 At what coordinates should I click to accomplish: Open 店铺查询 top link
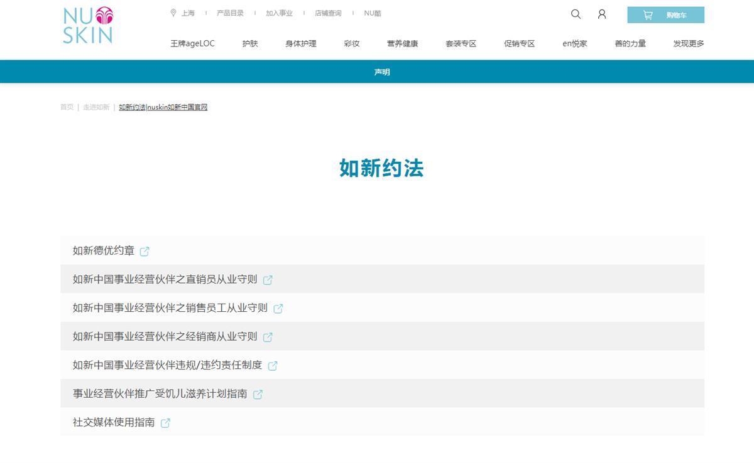coord(328,13)
